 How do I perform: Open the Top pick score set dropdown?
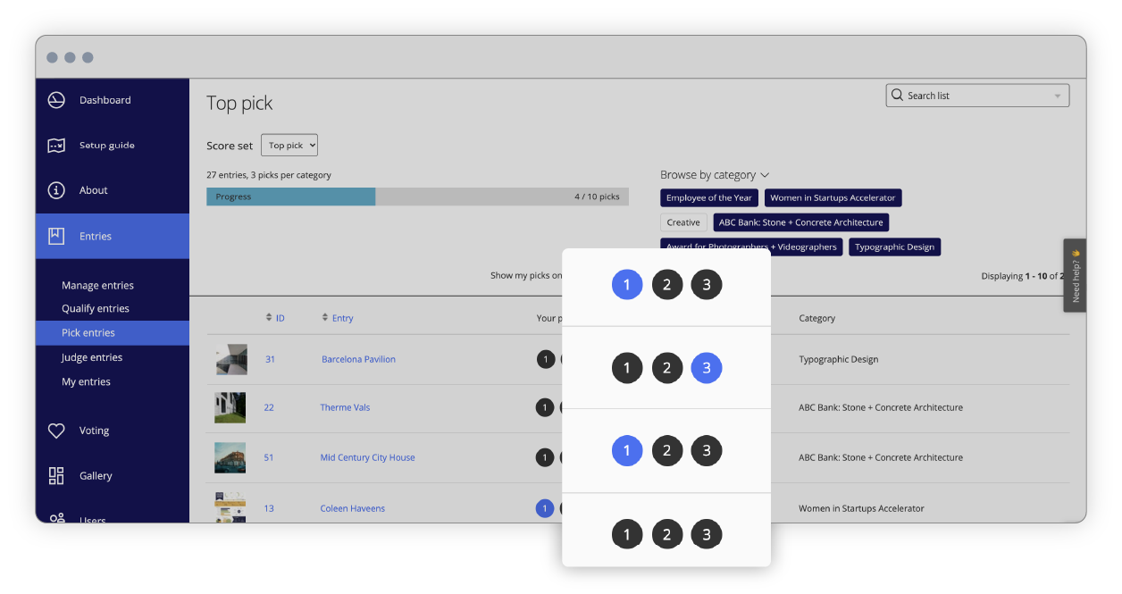click(x=289, y=145)
